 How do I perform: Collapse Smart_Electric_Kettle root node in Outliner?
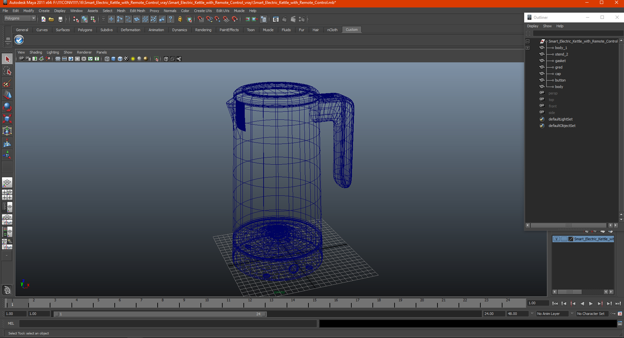pos(528,41)
